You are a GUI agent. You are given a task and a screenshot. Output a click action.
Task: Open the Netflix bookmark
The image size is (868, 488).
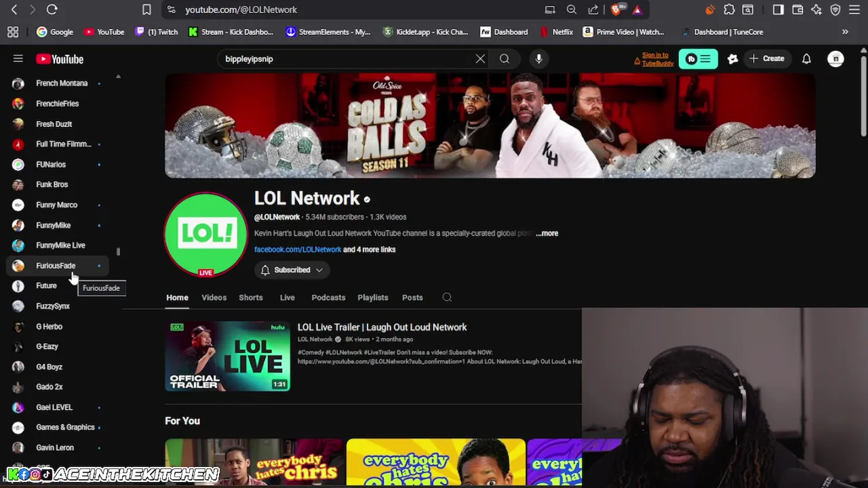pyautogui.click(x=556, y=32)
